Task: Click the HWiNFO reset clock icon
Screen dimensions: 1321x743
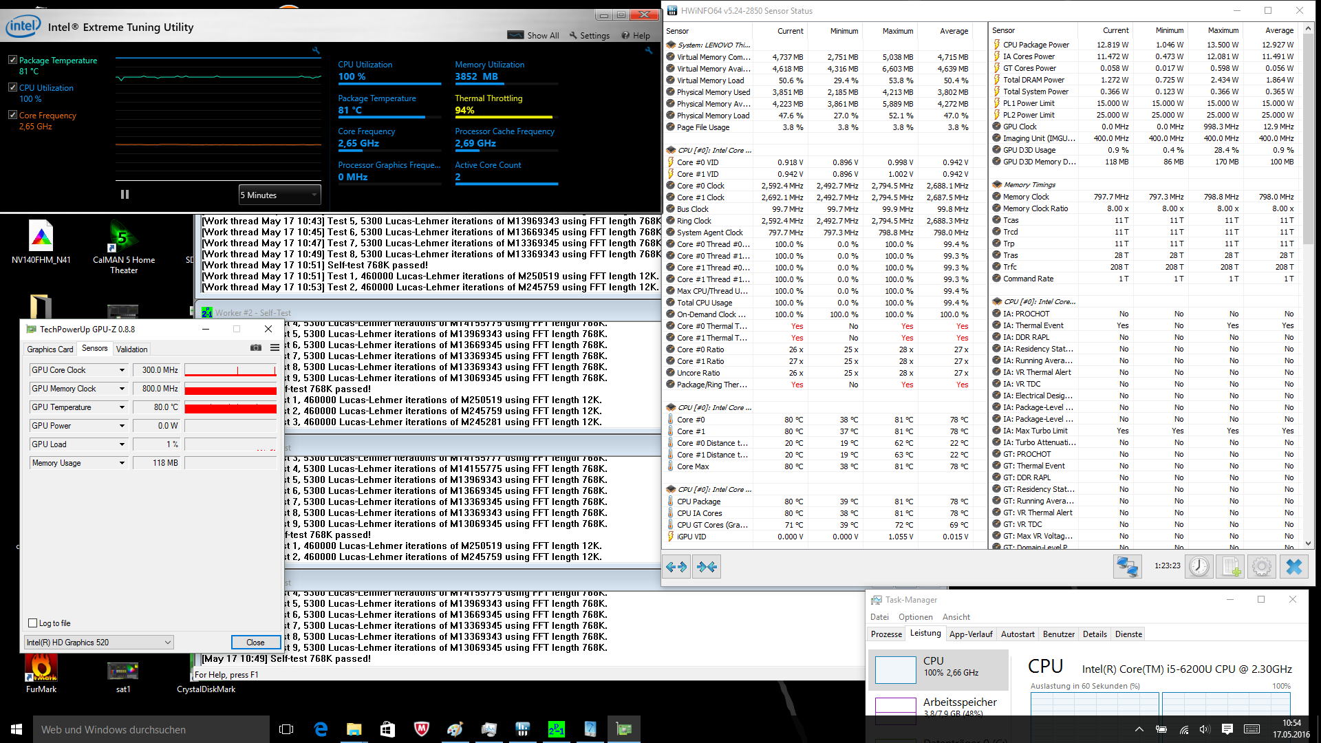Action: [1199, 567]
